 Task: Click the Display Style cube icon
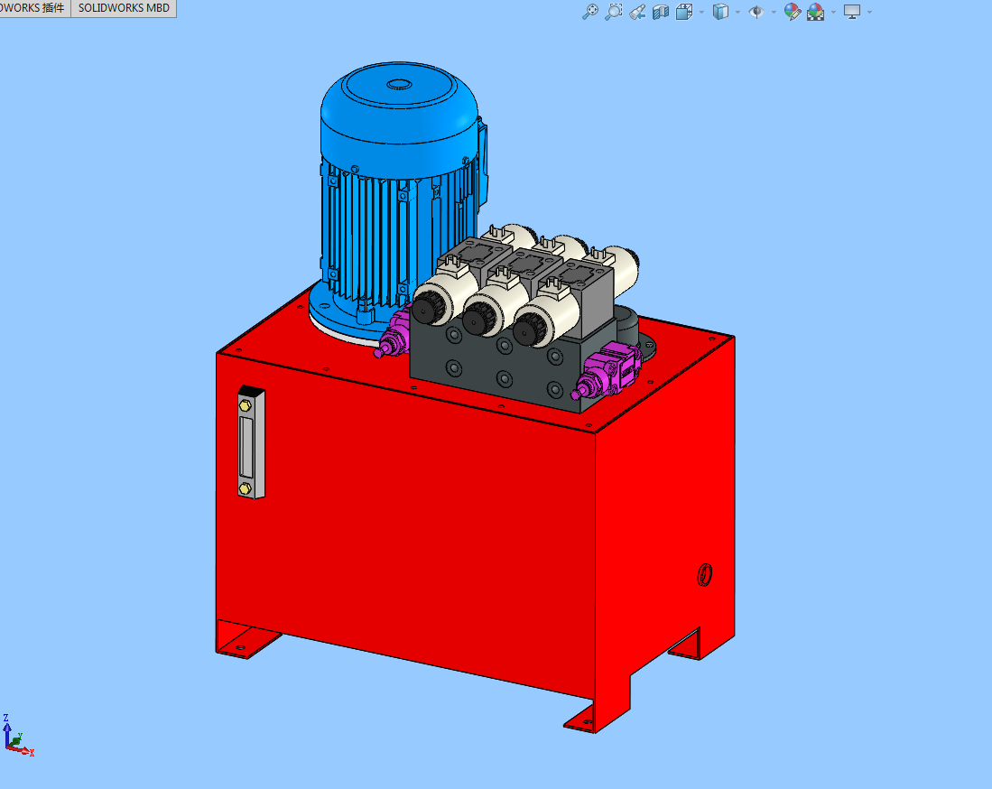tap(719, 12)
